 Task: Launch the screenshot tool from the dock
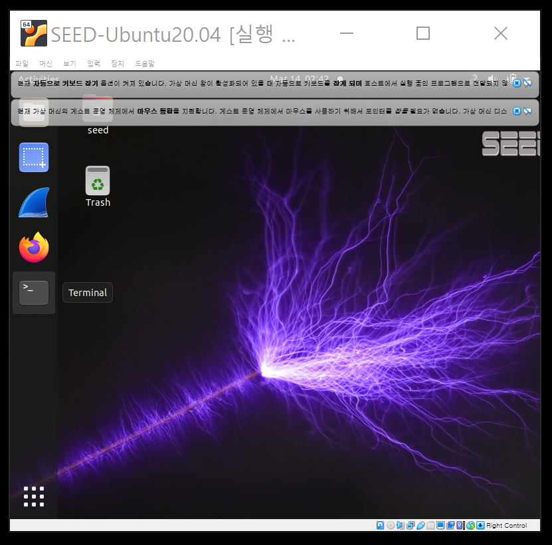[x=34, y=157]
